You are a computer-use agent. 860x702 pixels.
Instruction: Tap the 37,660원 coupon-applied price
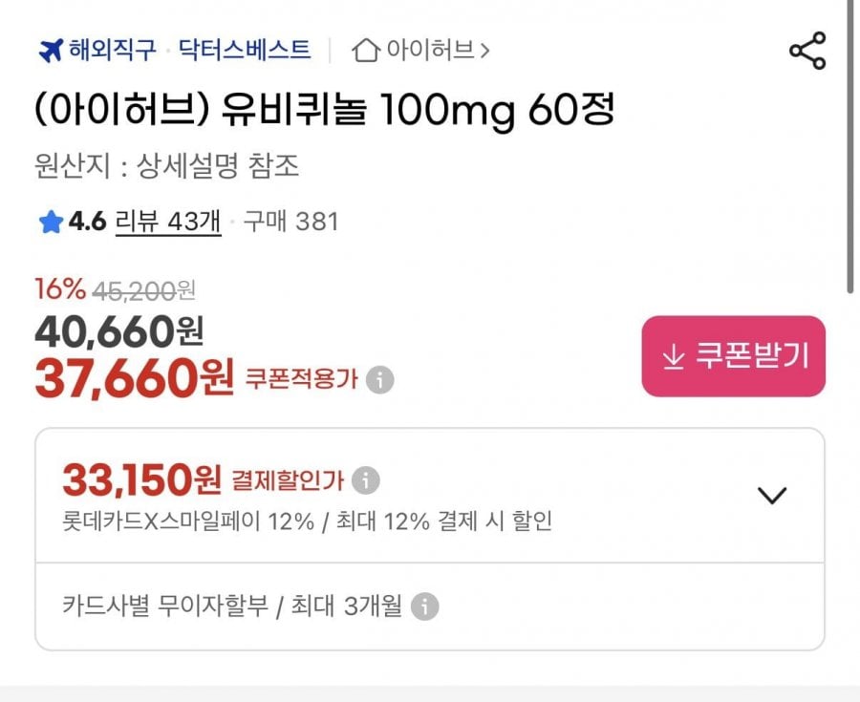(134, 379)
